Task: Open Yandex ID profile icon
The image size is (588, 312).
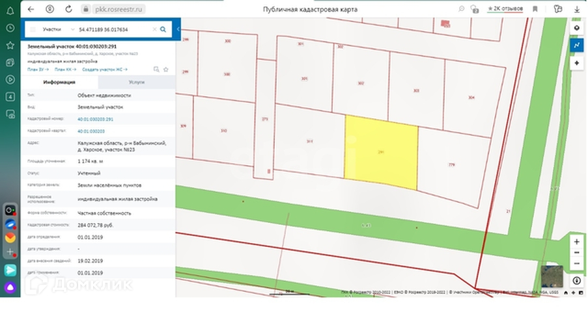Action: click(x=49, y=9)
